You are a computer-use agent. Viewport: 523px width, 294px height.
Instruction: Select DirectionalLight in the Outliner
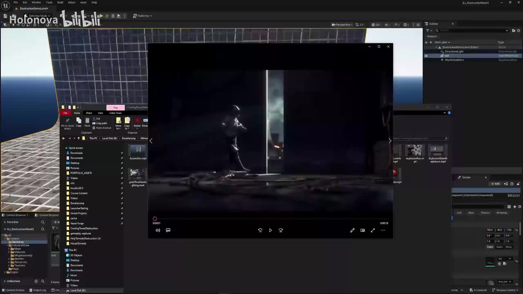point(454,51)
